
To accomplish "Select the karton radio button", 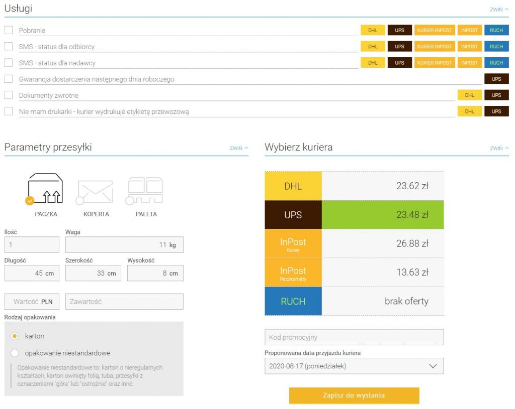I will point(15,336).
